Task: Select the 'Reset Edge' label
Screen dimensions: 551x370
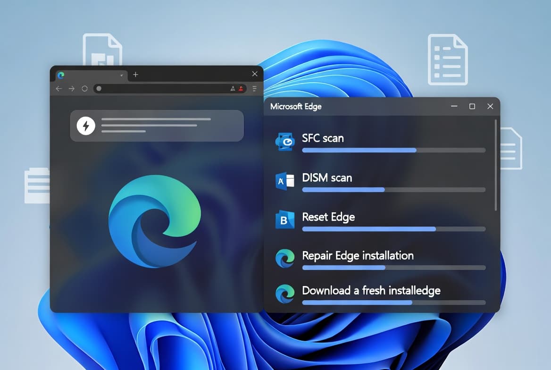Action: (x=328, y=217)
